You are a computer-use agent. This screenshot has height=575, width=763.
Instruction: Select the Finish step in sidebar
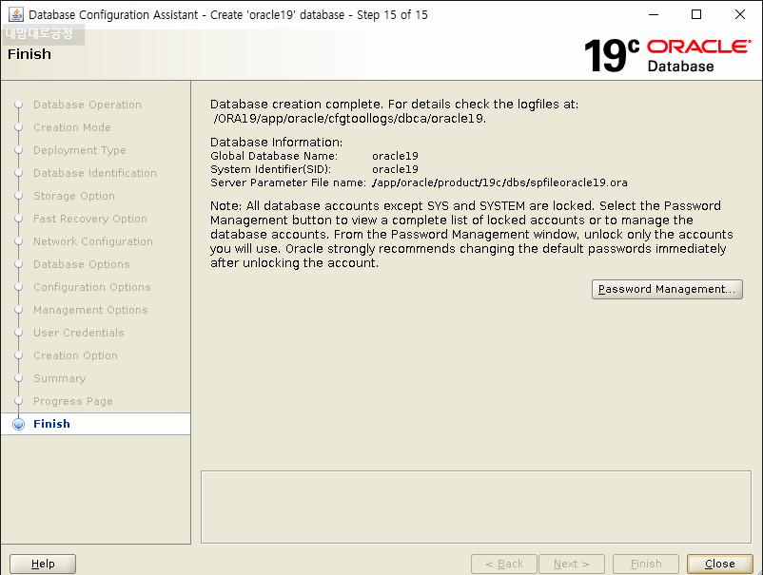(x=51, y=424)
